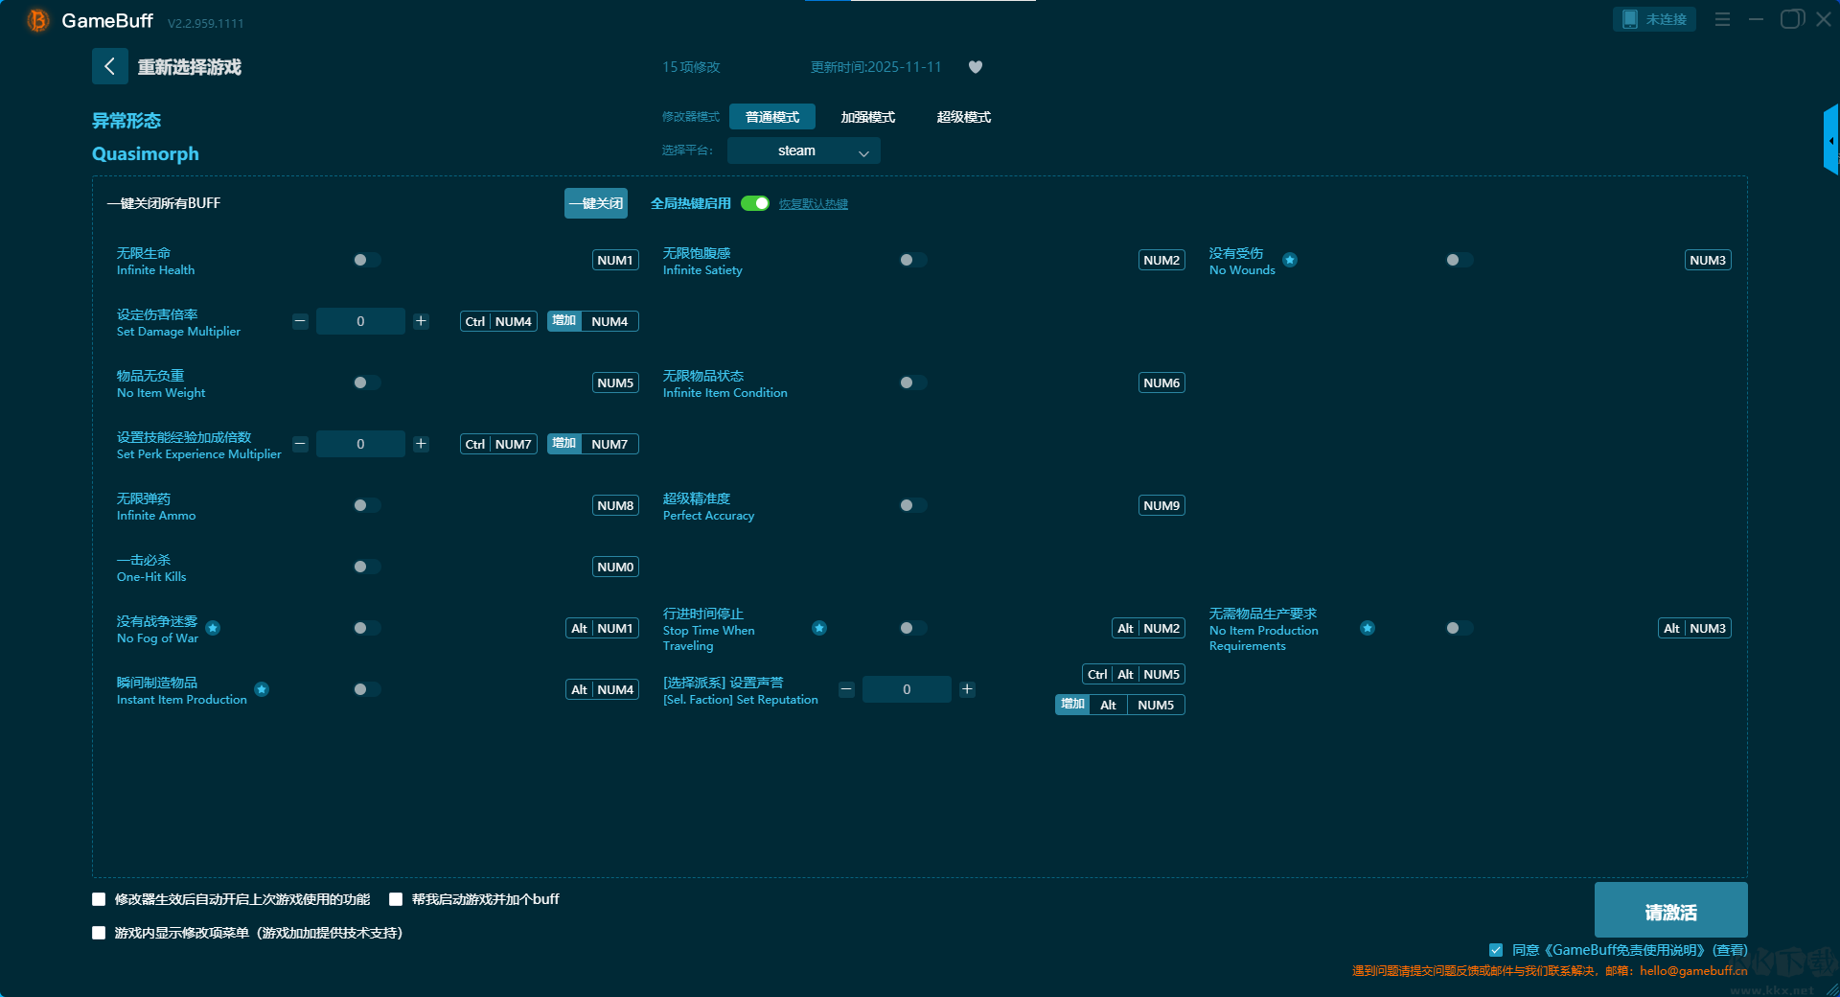The width and height of the screenshot is (1840, 997).
Task: Expand the side panel arrow on right edge
Action: 1830,141
